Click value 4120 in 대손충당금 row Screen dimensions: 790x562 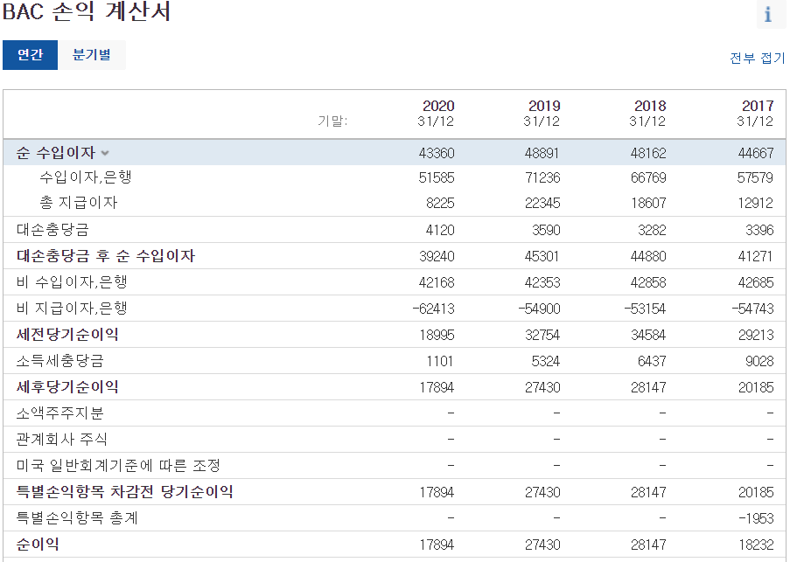coord(440,231)
